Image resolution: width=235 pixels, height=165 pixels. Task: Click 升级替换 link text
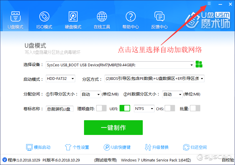(x=160, y=147)
